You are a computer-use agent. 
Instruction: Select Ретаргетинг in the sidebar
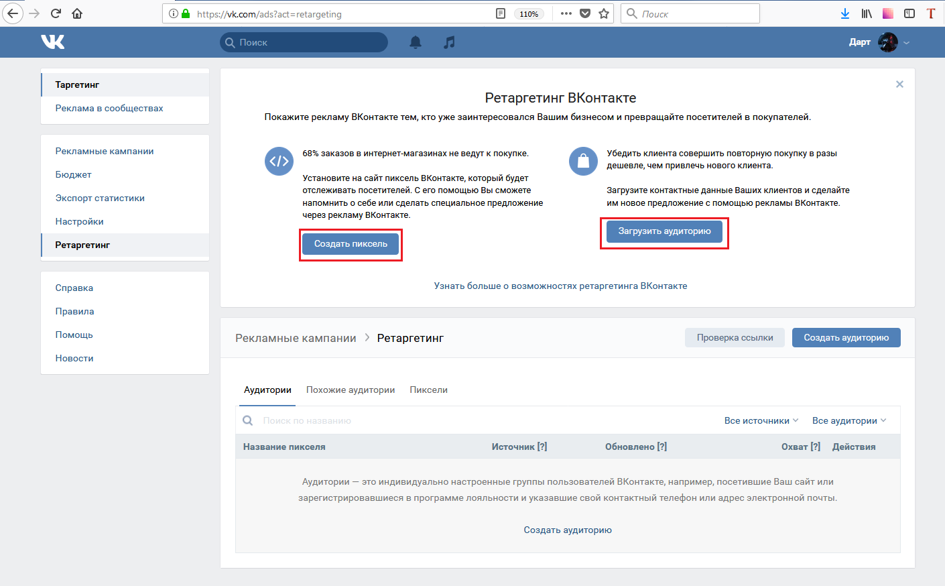point(125,245)
